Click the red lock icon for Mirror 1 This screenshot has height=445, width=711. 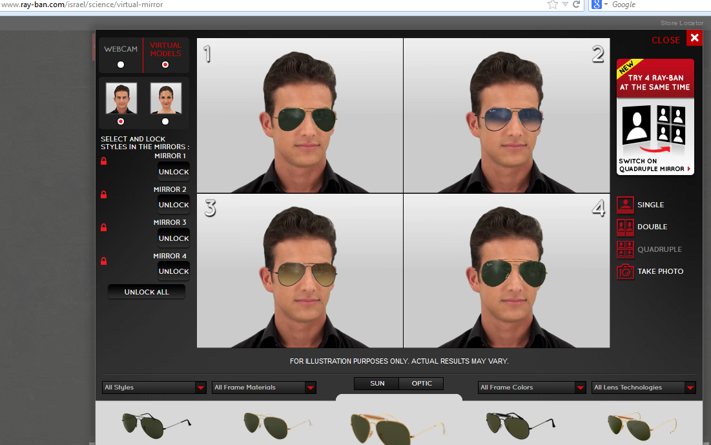click(x=104, y=161)
